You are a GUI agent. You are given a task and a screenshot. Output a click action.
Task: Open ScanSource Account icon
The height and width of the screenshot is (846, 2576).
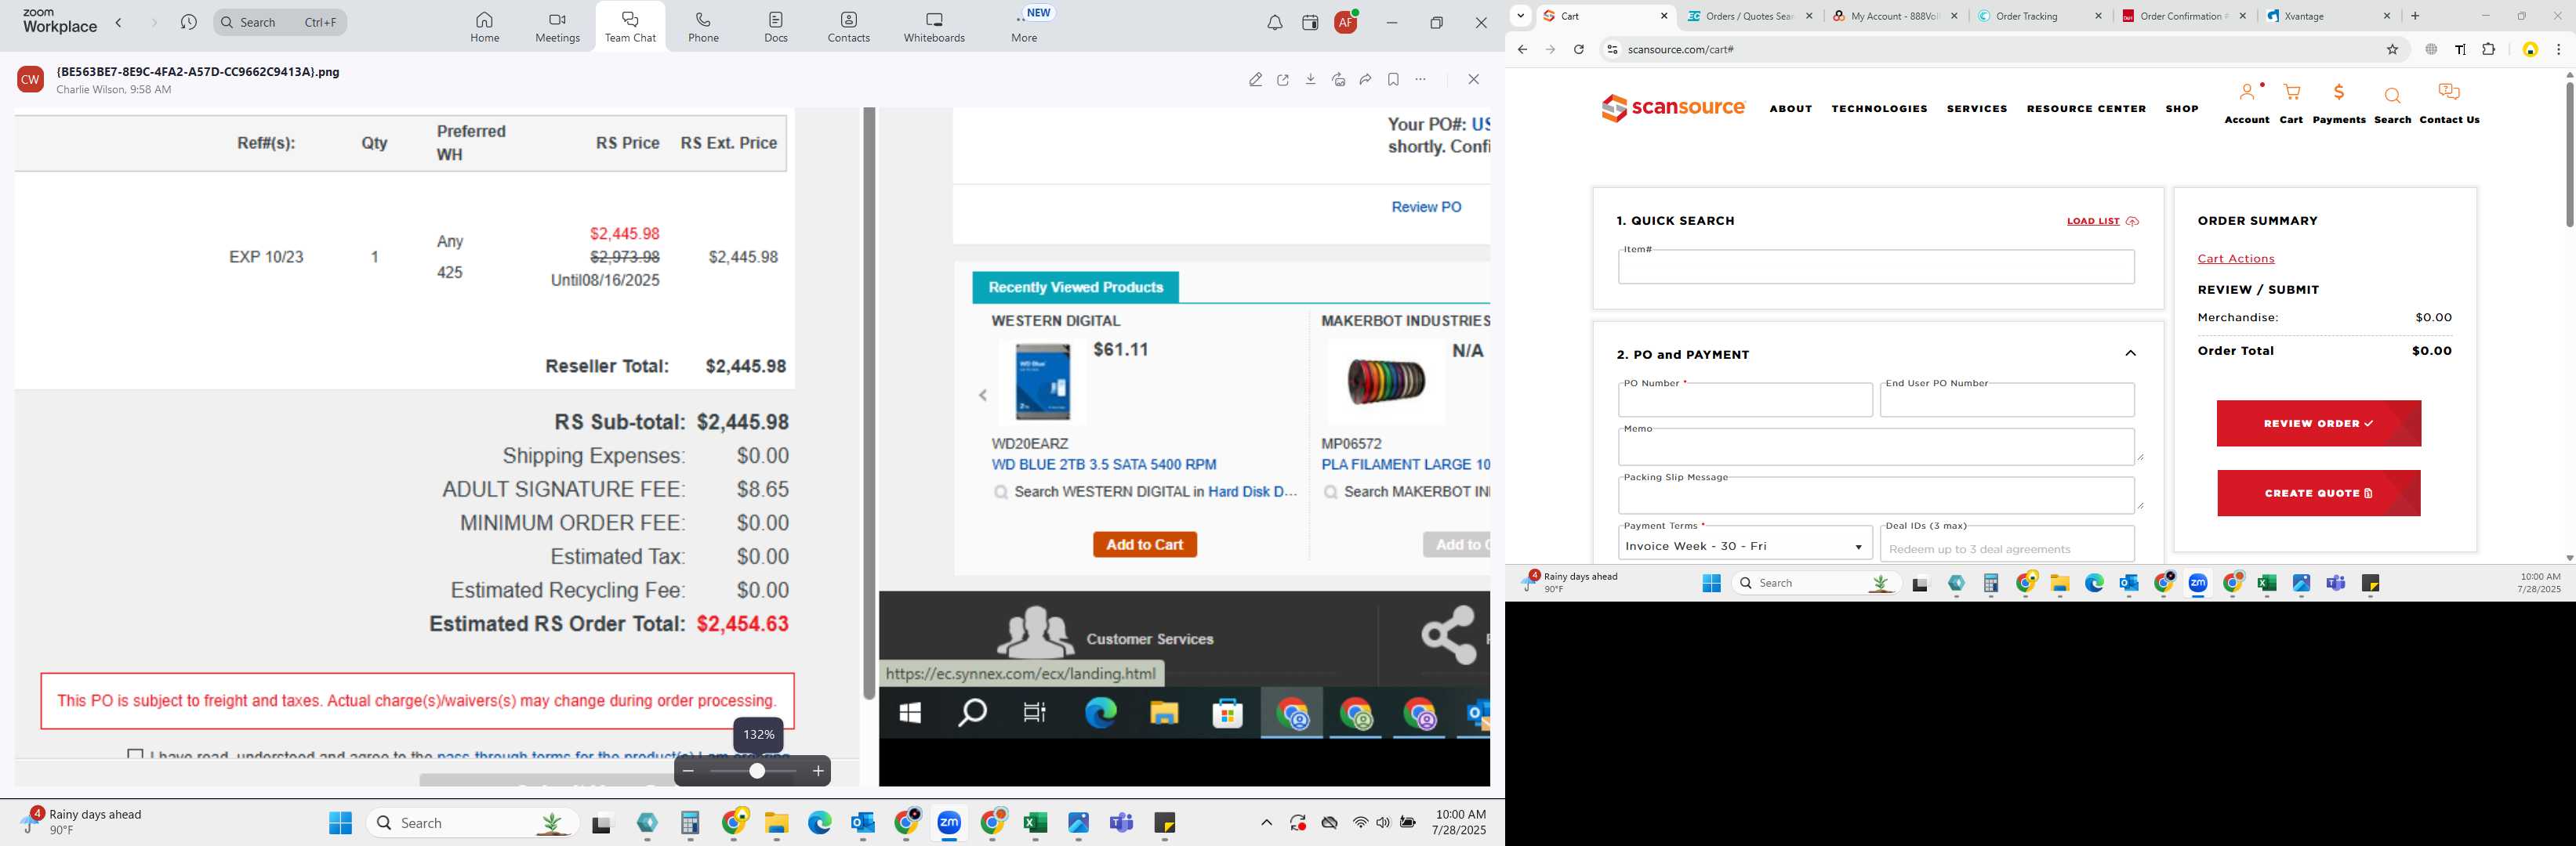tap(2247, 104)
